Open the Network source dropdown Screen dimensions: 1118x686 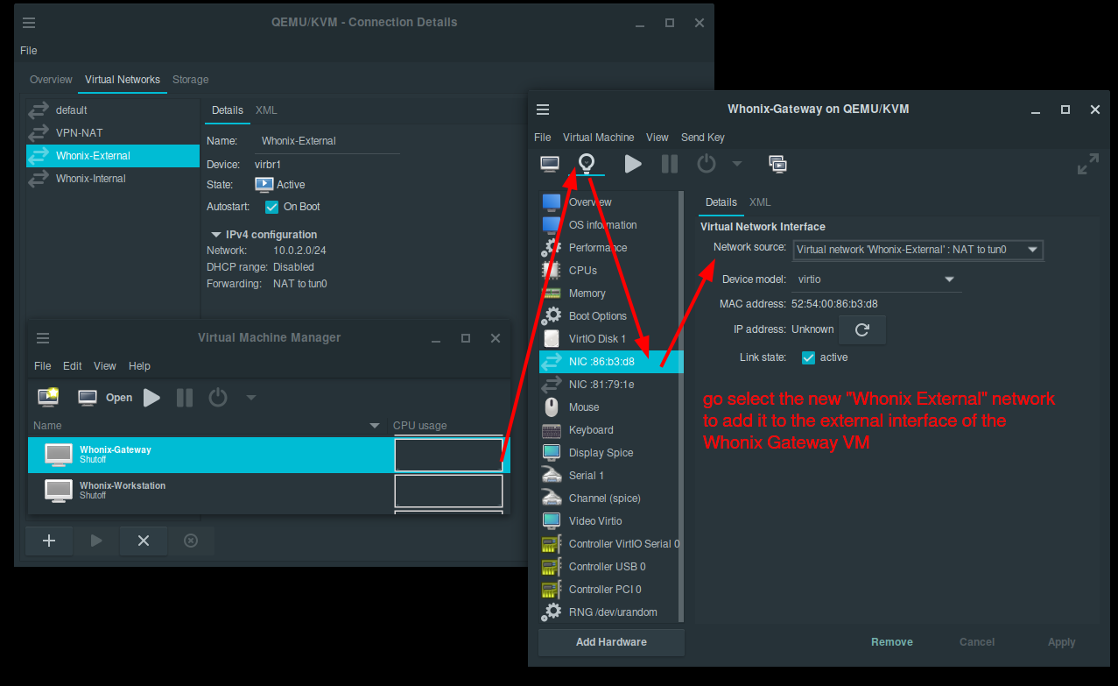point(918,250)
